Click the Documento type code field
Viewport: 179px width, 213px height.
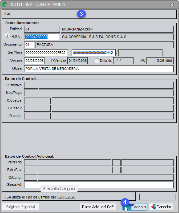[x=29, y=45]
